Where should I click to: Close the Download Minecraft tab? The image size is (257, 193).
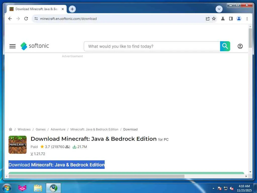pos(62,9)
